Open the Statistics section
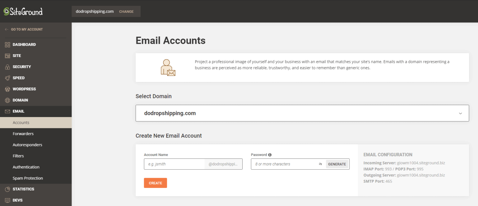This screenshot has width=478, height=206. 7,189
